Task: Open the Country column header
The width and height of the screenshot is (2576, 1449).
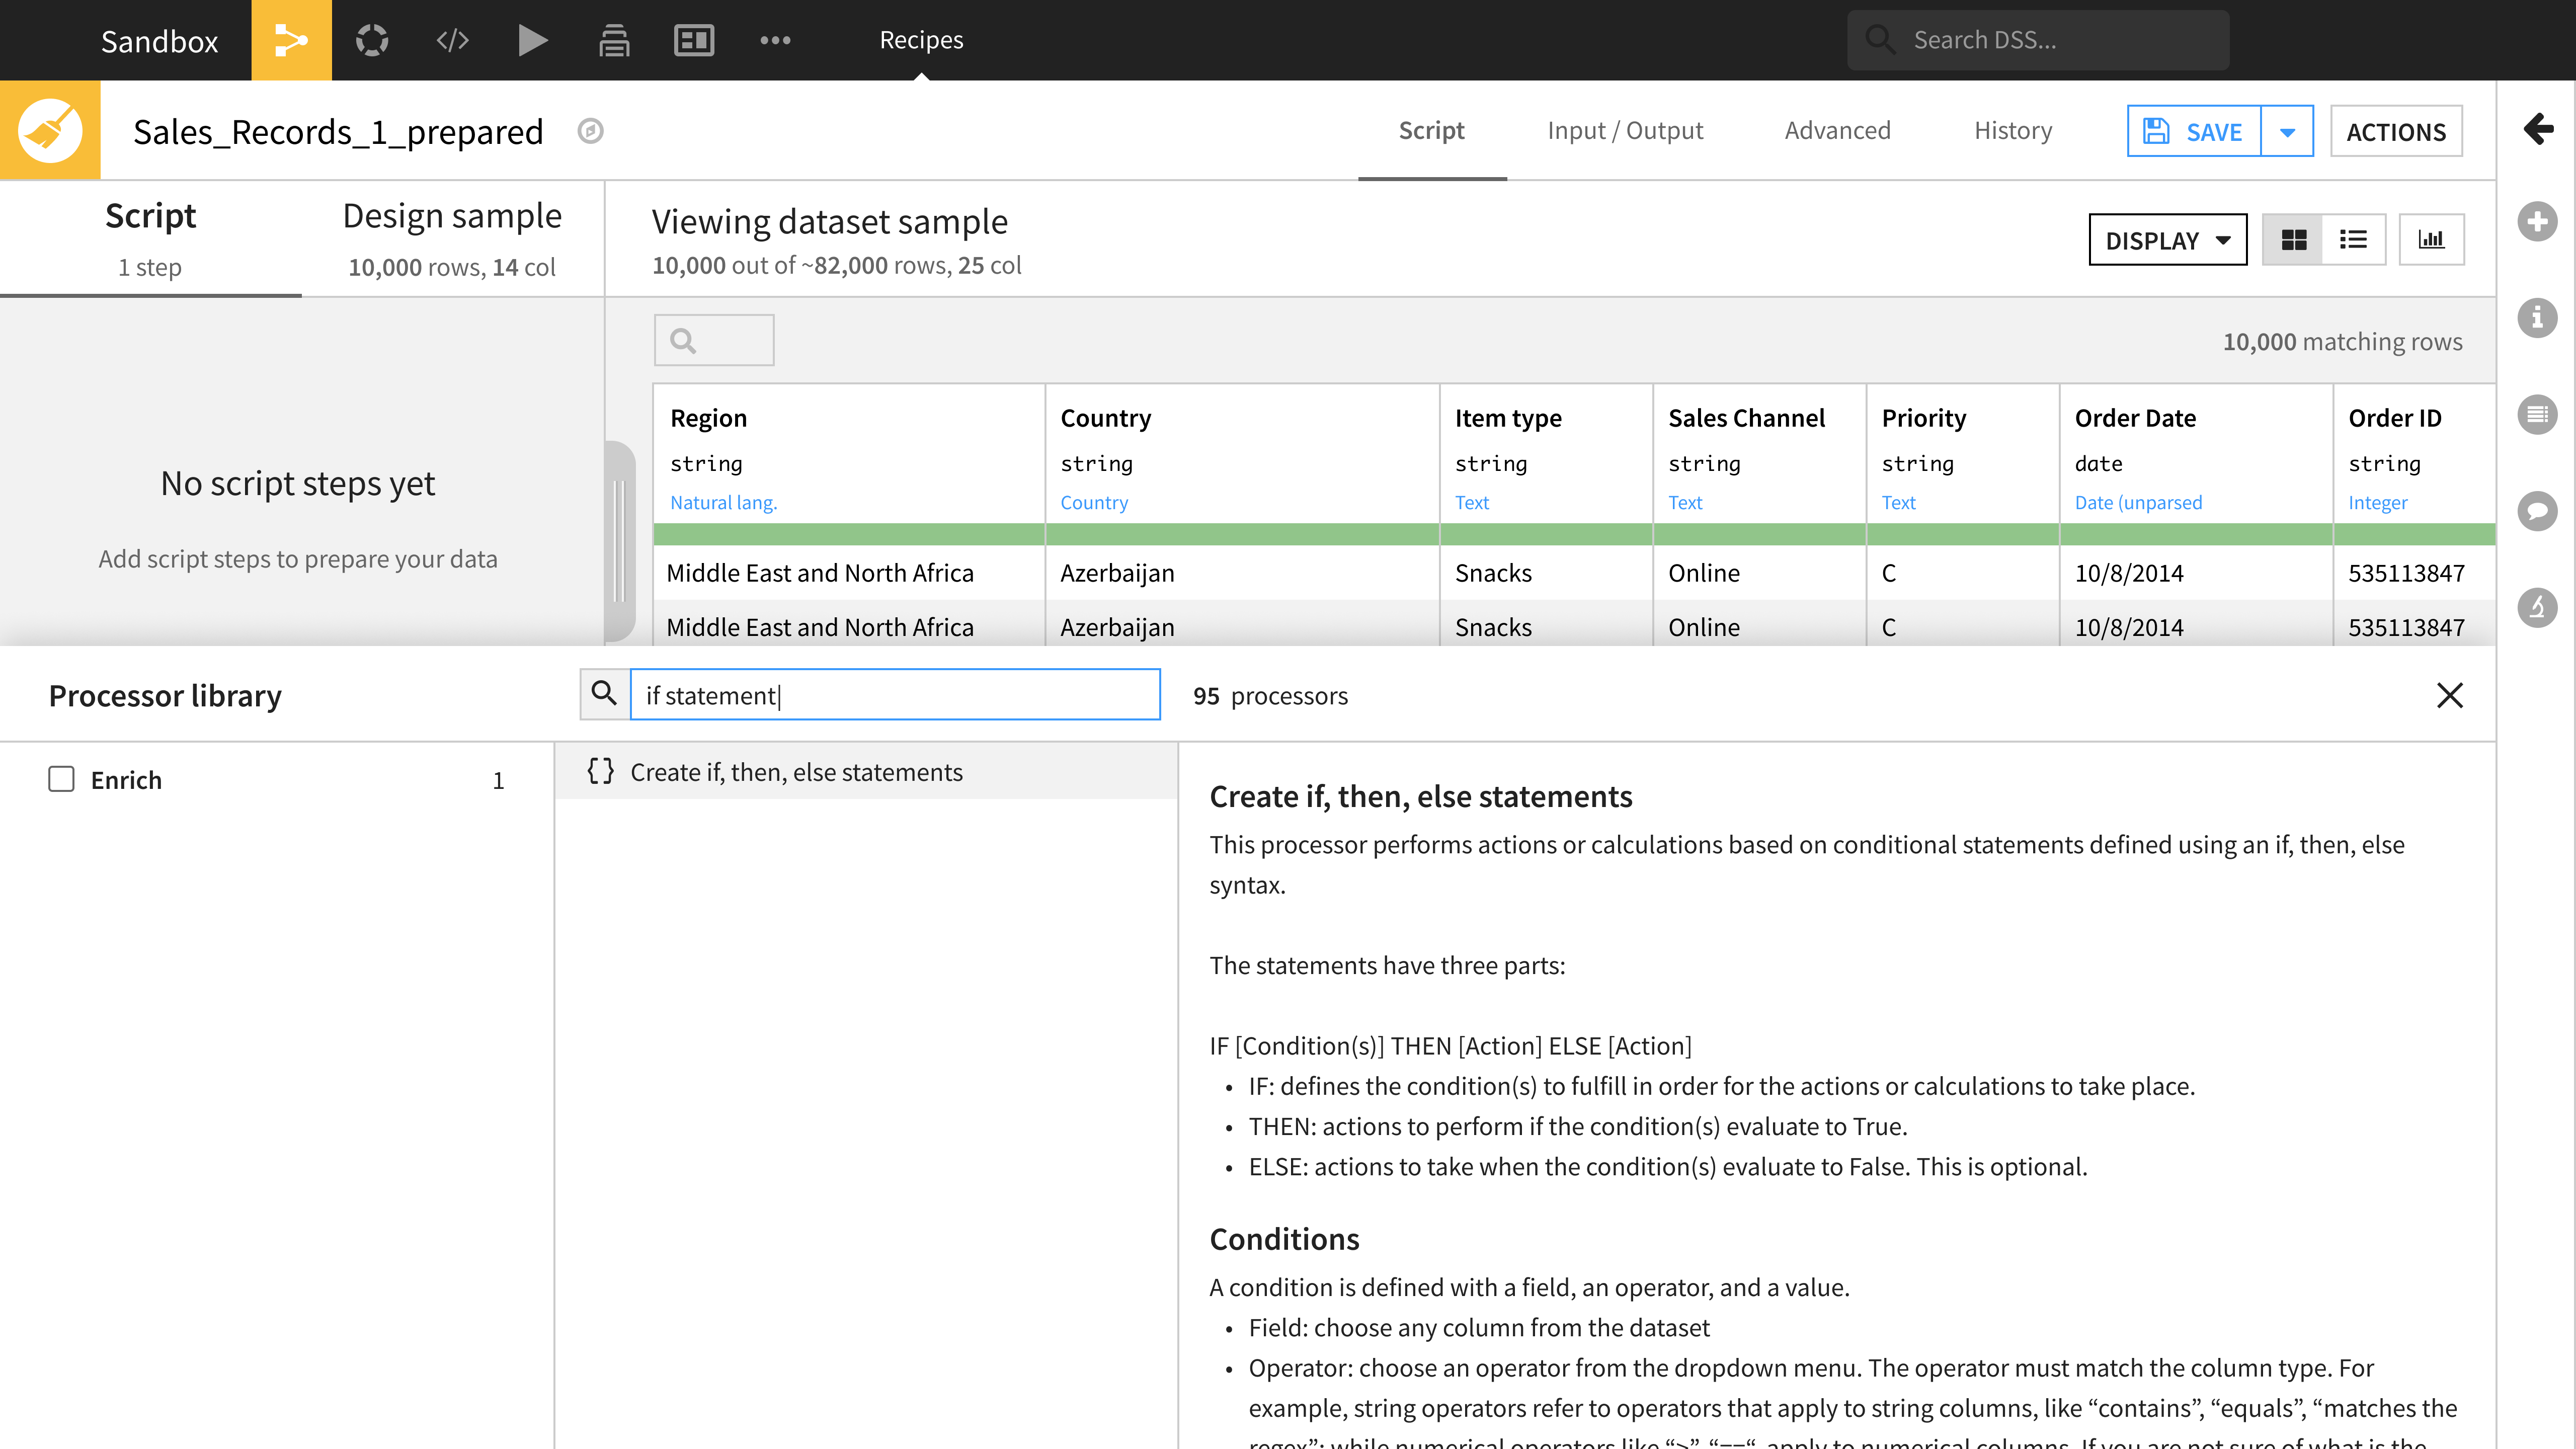Action: click(1105, 417)
